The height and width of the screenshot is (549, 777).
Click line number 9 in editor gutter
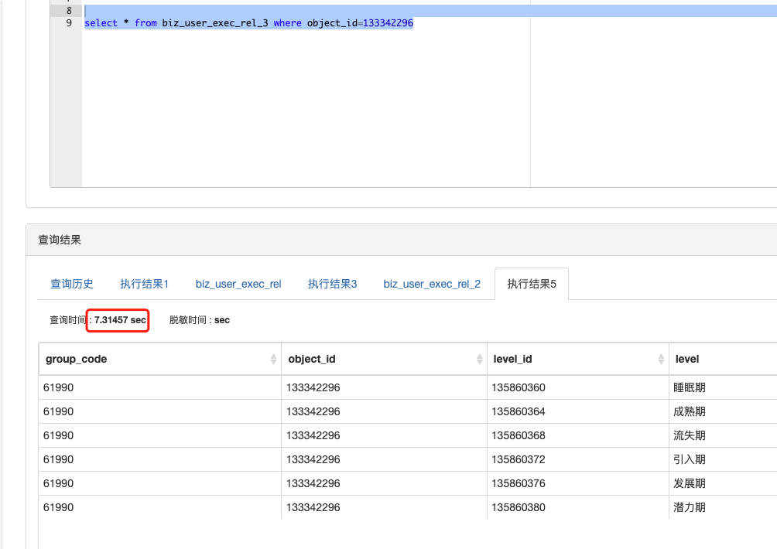click(x=69, y=22)
